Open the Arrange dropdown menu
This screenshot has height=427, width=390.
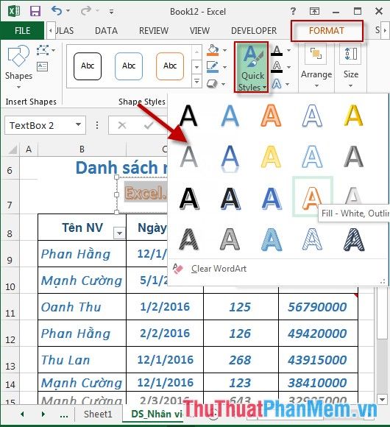316,67
